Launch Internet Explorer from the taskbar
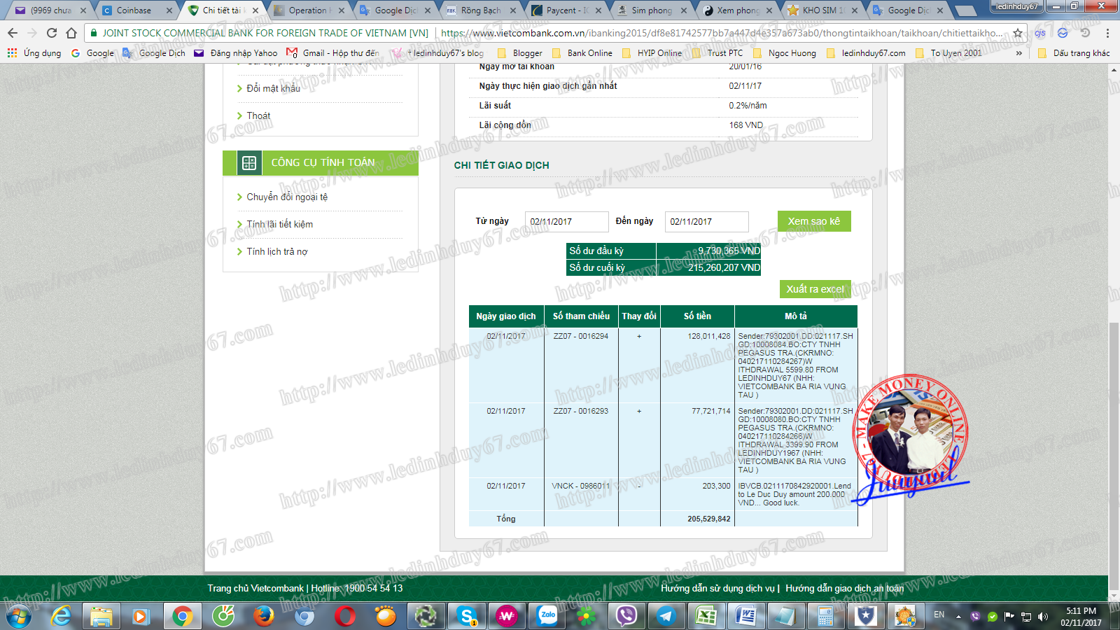The height and width of the screenshot is (630, 1120). pos(62,617)
